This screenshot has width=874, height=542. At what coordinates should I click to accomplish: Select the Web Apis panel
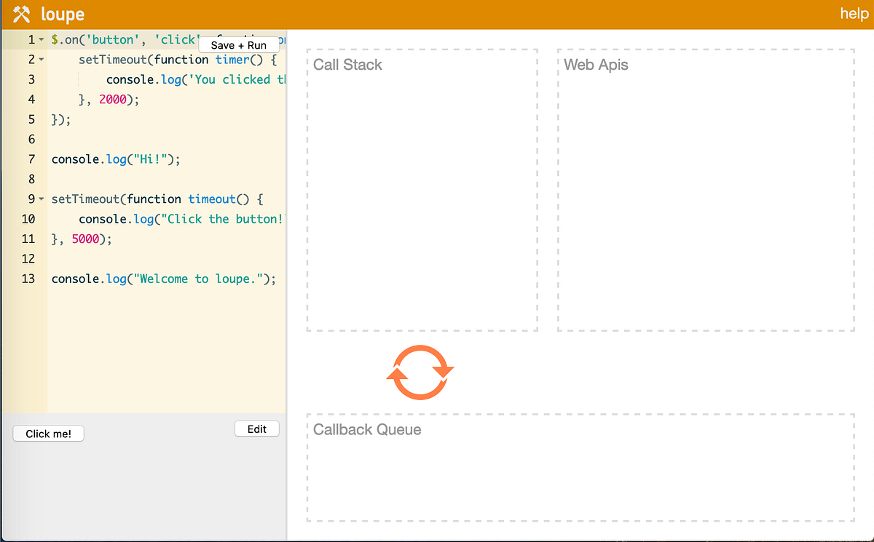tap(706, 190)
